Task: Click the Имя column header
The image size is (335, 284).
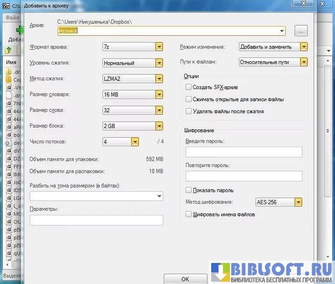Action: coord(11,62)
